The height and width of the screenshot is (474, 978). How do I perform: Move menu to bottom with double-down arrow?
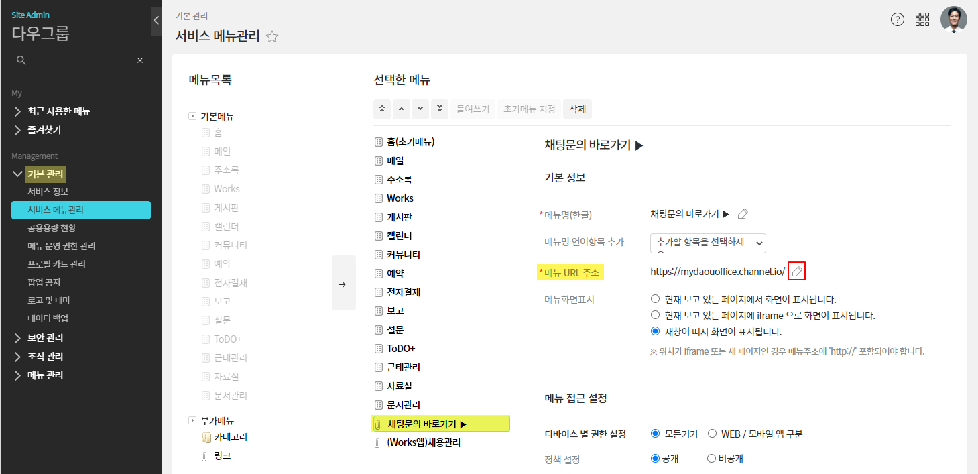tap(440, 109)
